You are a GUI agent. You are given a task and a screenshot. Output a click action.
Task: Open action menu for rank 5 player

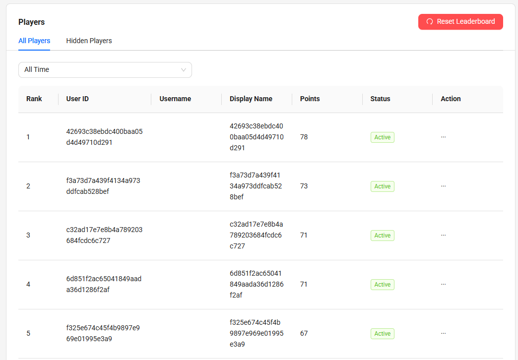click(444, 334)
